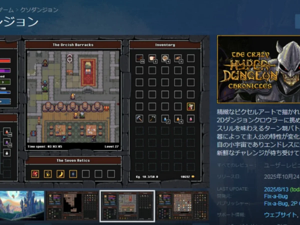Click the "リリース日:" label
This screenshot has height=225, width=300.
[x=229, y=176]
